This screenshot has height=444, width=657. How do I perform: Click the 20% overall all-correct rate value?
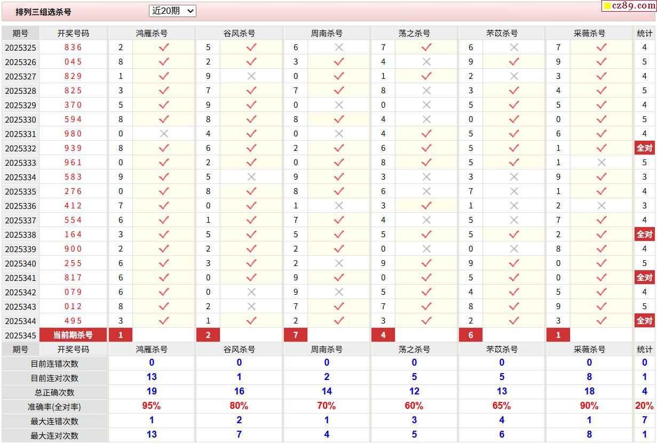(644, 406)
